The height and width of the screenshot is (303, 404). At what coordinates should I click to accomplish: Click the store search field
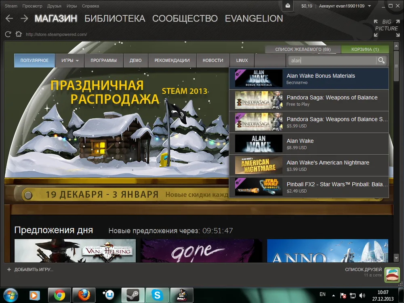(332, 61)
